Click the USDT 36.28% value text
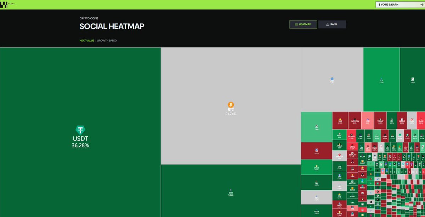 [x=80, y=145]
